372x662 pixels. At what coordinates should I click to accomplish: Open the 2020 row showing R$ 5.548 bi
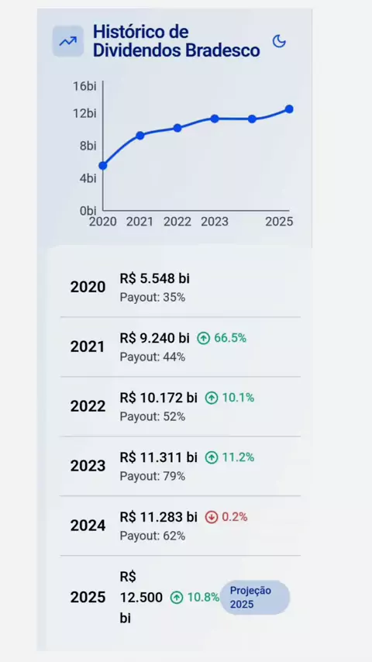(181, 287)
